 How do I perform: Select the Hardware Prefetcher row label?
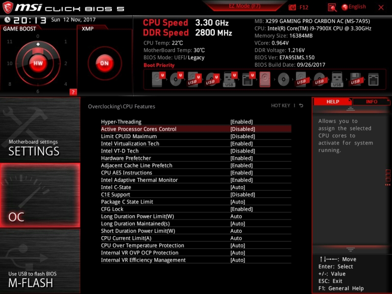coord(126,158)
